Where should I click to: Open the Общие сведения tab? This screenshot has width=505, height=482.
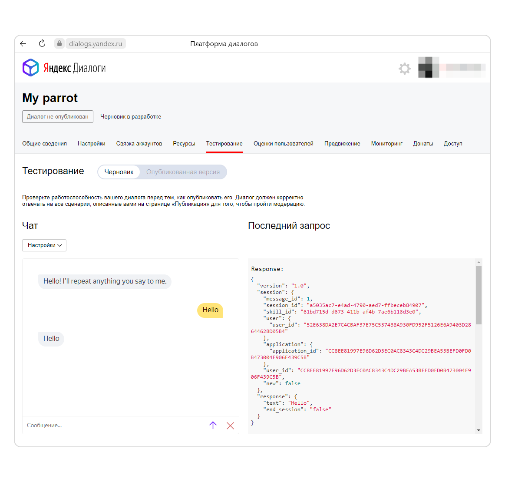pos(44,144)
